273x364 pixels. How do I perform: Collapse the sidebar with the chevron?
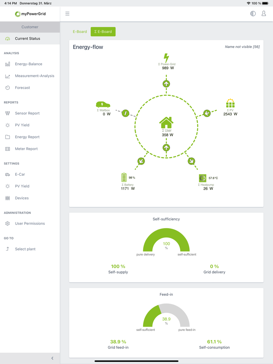[52, 358]
